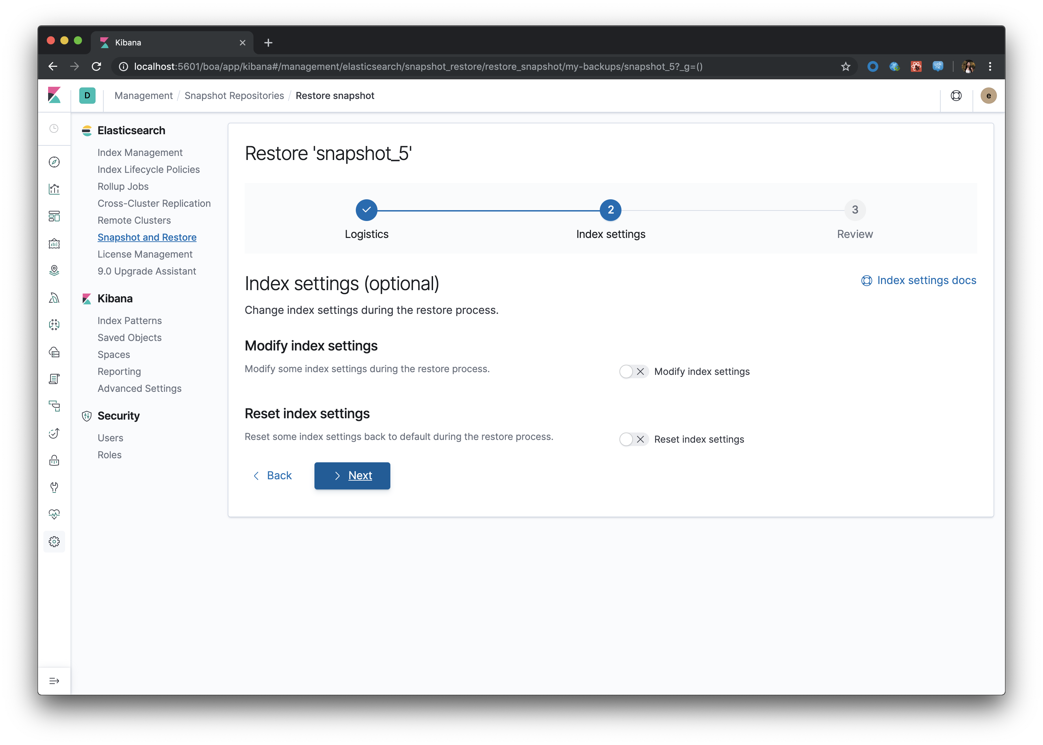Enable the Modify index settings switch

click(633, 371)
